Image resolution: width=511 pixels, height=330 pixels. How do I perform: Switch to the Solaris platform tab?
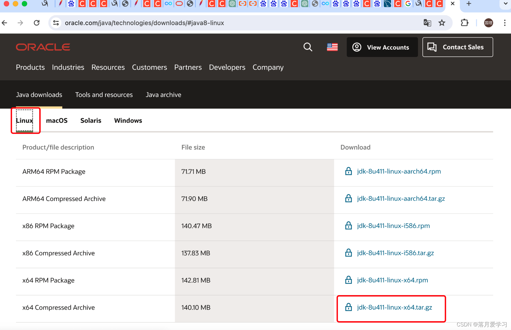(x=91, y=120)
